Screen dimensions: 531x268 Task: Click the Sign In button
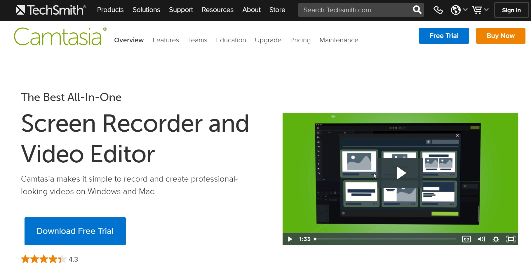[x=511, y=10]
